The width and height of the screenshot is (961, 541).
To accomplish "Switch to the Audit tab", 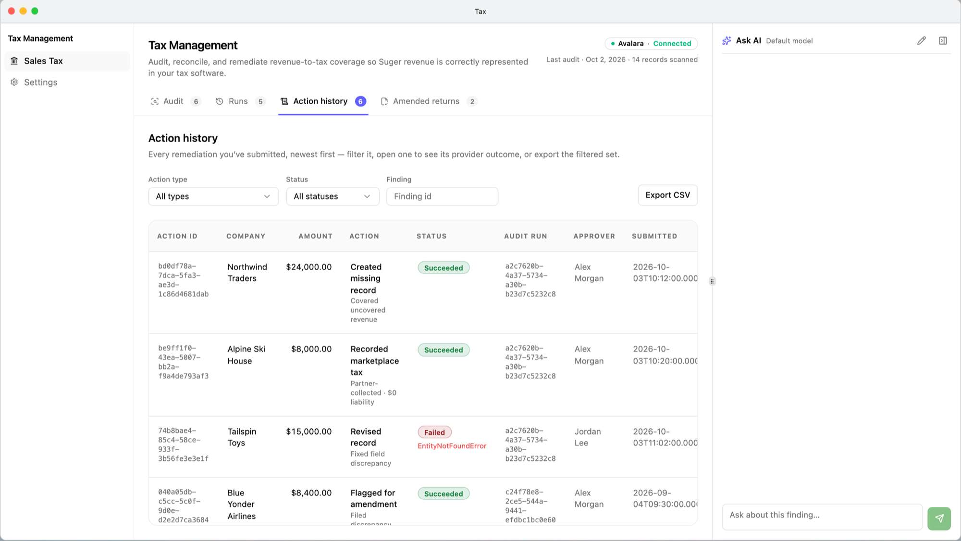I will 175,101.
